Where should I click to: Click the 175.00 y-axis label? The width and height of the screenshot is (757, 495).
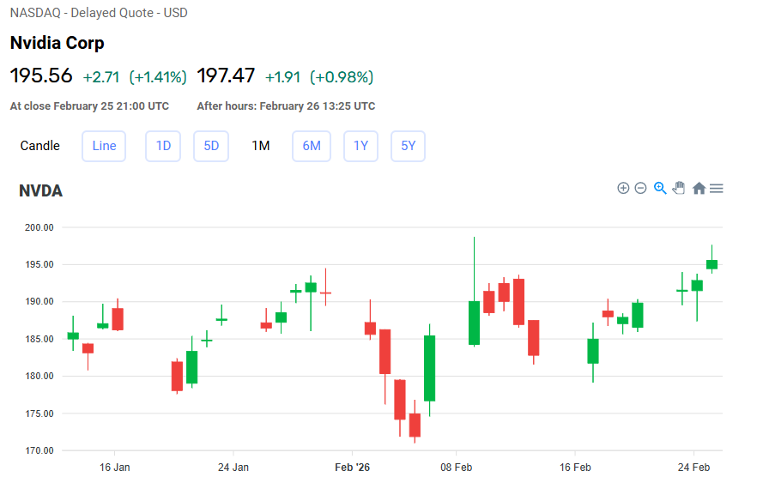pyautogui.click(x=39, y=414)
